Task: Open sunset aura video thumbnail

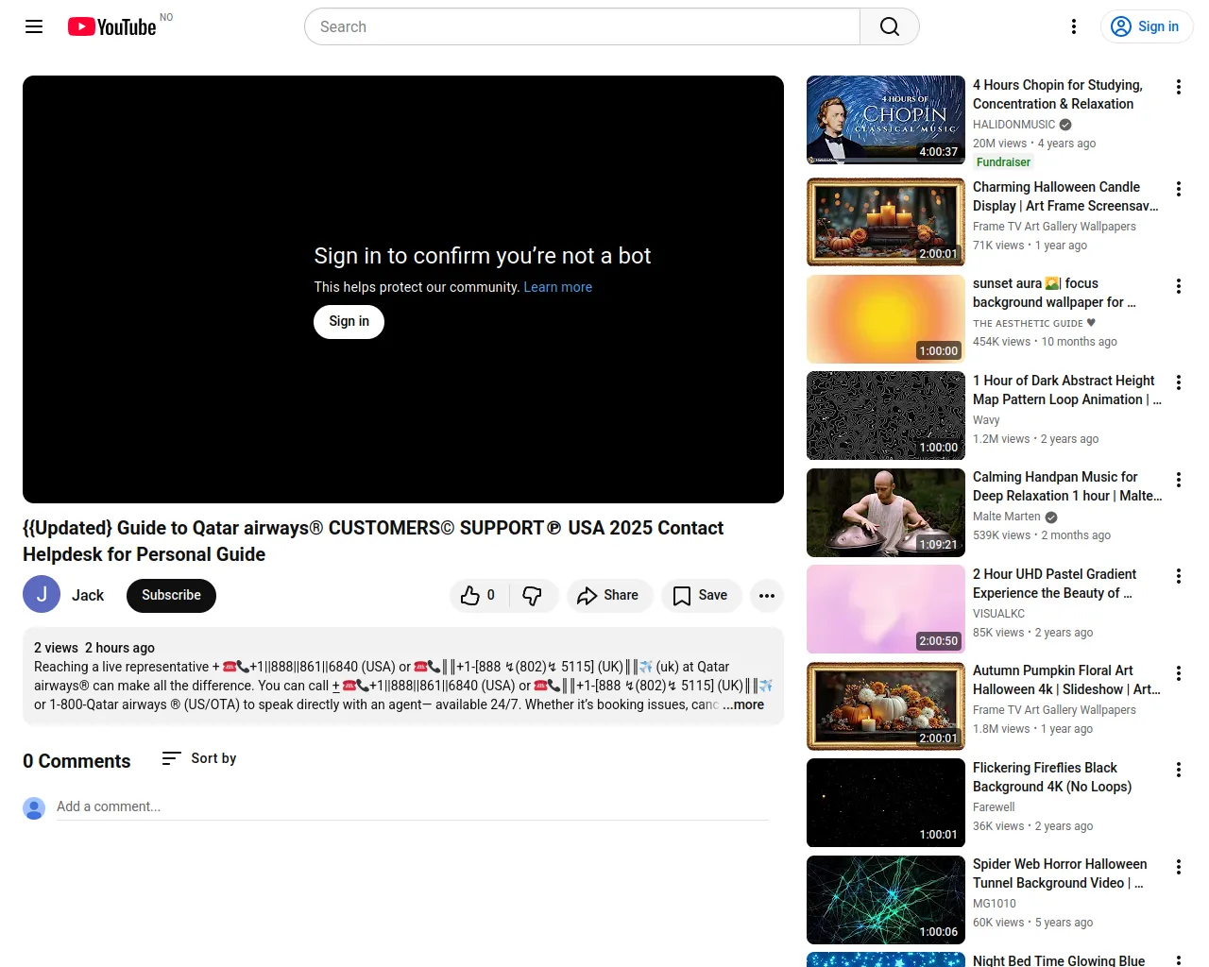Action: [x=885, y=319]
